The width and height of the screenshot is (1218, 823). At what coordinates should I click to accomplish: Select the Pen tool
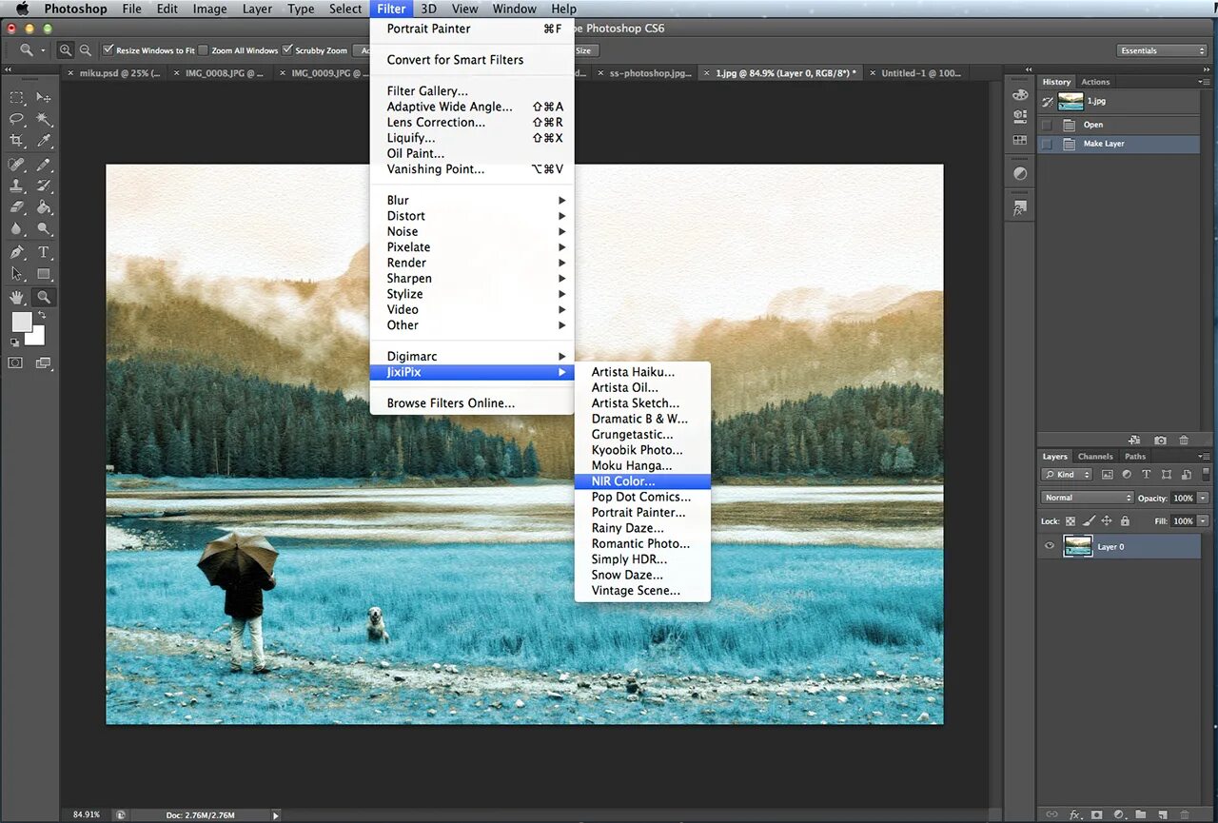(x=17, y=252)
